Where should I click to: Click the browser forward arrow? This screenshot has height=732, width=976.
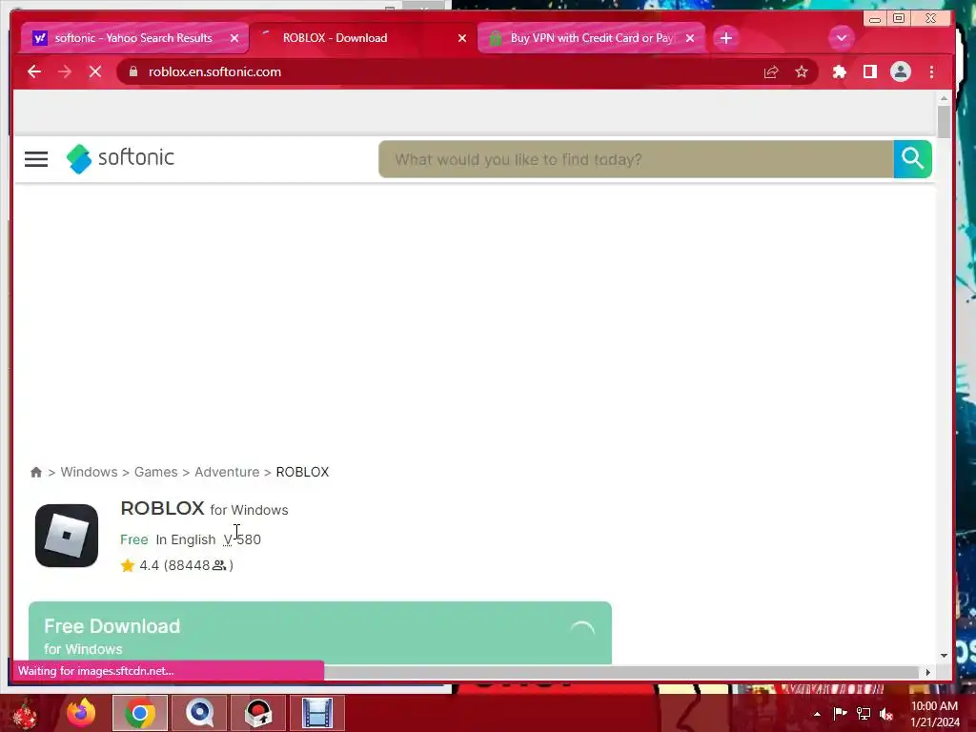(x=65, y=71)
